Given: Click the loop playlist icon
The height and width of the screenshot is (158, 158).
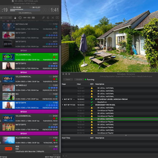Looking at the screenshot, I should pyautogui.click(x=48, y=18).
